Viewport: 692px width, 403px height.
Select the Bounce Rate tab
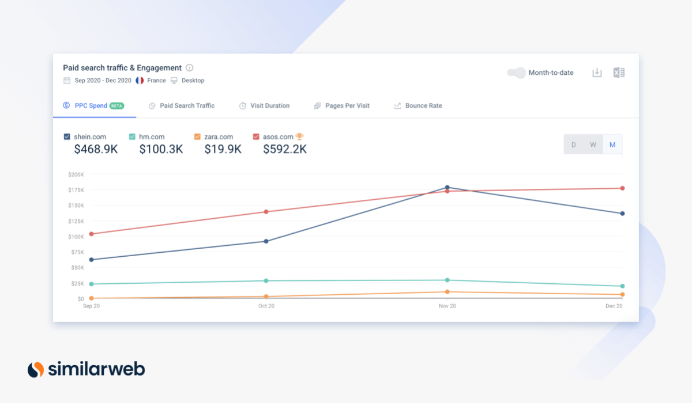click(423, 106)
